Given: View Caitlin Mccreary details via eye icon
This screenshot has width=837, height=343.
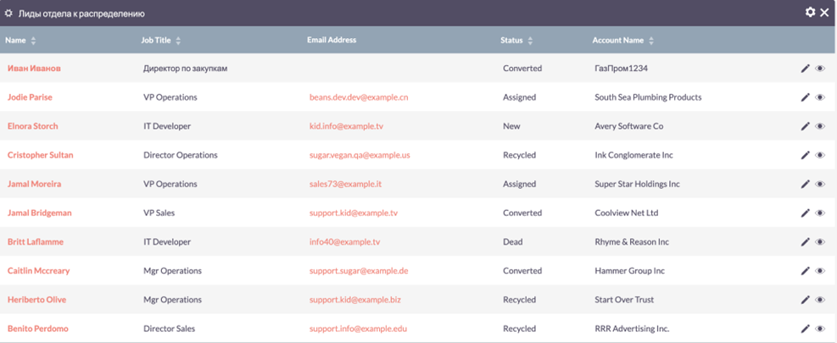Looking at the screenshot, I should click(820, 271).
